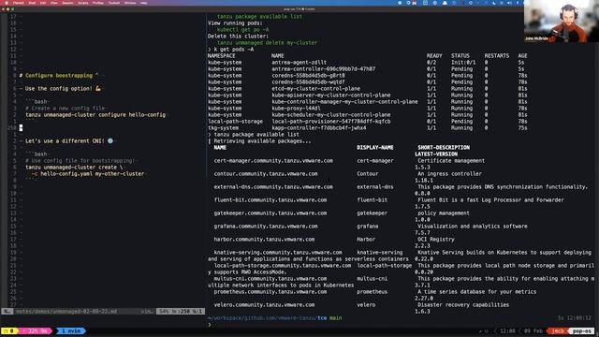Open the Session menu

tap(67, 3)
